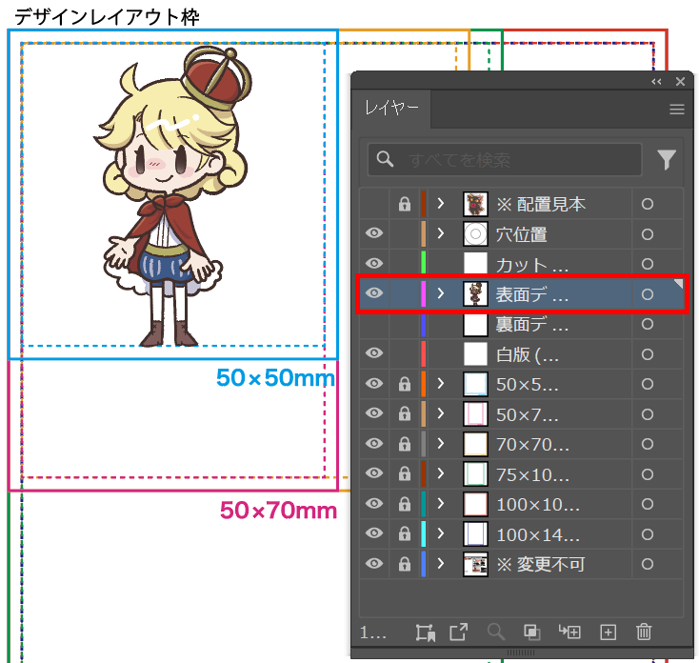Screen dimensions: 699x663
Task: Click the target circle of カット… layer
Action: [648, 264]
